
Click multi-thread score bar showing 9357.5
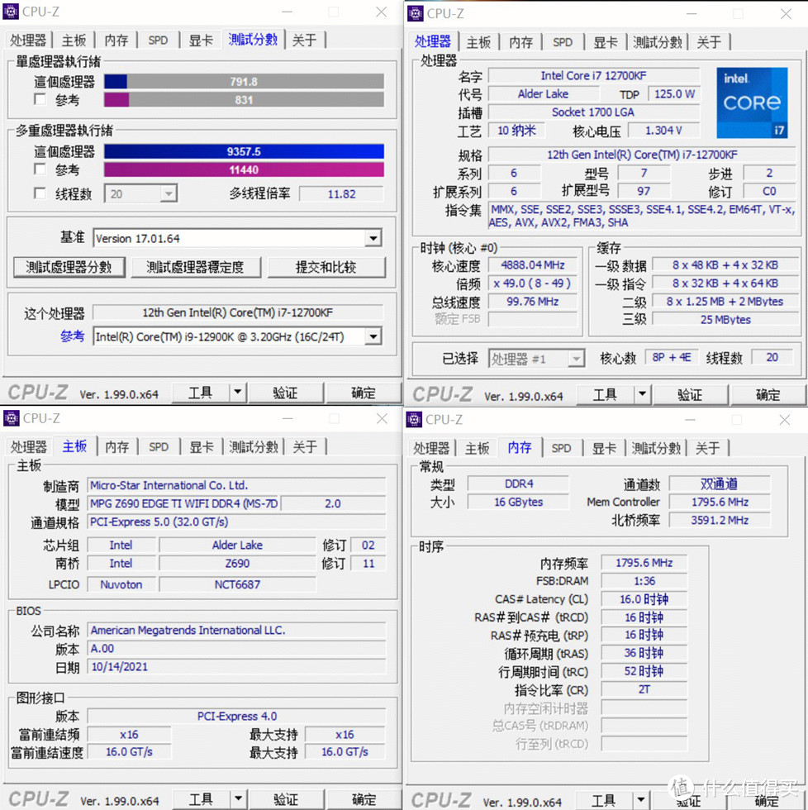pos(244,151)
